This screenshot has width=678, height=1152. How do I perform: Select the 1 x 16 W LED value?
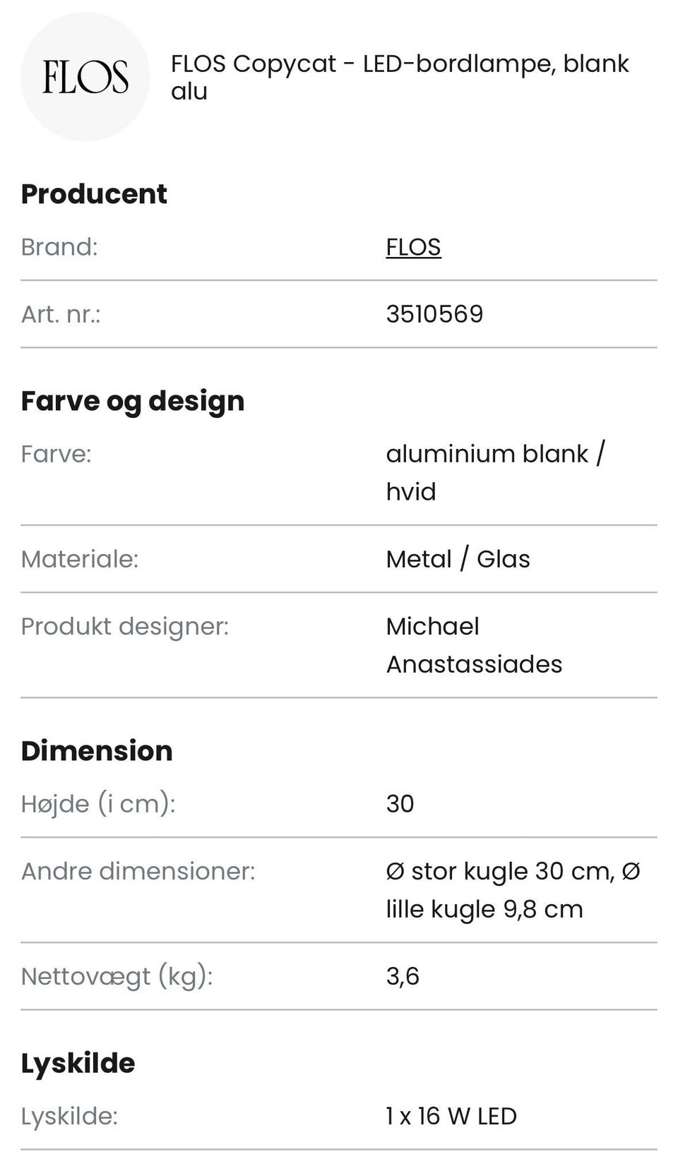tap(451, 1116)
